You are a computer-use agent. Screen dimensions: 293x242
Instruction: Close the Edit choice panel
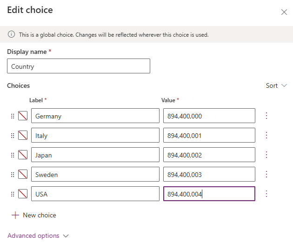284,12
